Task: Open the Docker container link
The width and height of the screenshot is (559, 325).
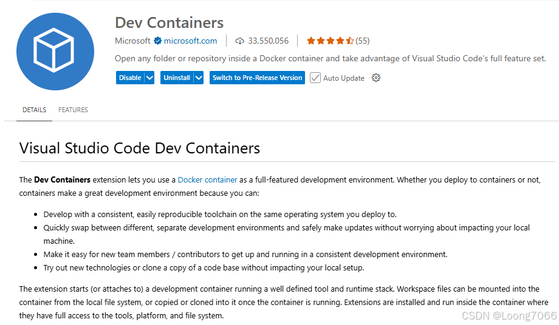Action: [x=207, y=180]
